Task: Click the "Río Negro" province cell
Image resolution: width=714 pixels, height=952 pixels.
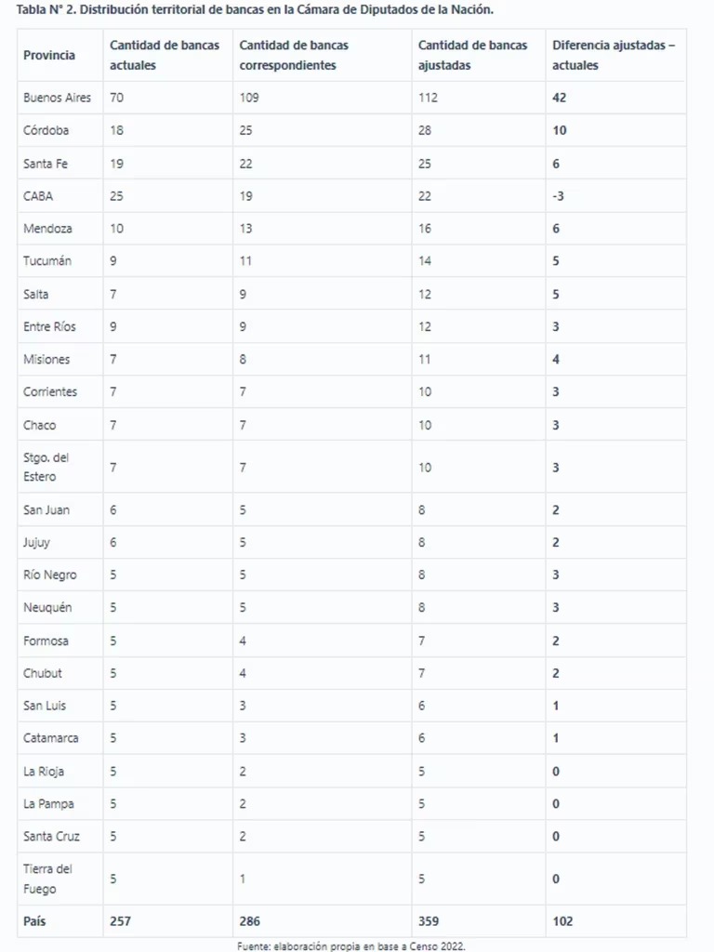Action: [50, 575]
